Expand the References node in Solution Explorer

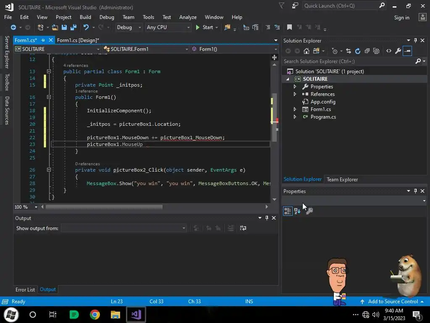[295, 94]
